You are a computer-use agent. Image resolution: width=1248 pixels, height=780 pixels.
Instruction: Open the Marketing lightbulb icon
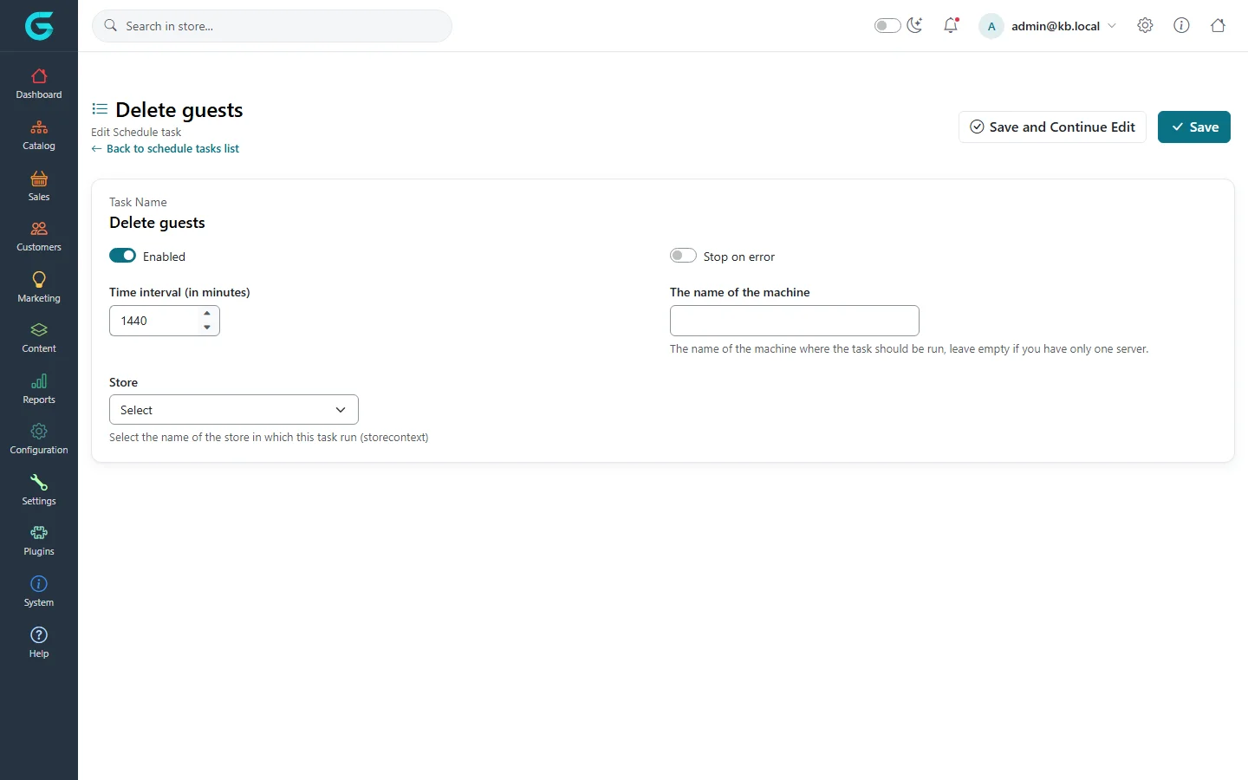coord(39,279)
